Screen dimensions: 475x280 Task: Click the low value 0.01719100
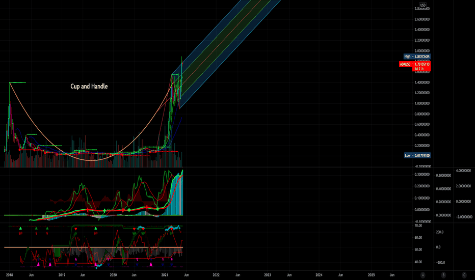click(423, 155)
